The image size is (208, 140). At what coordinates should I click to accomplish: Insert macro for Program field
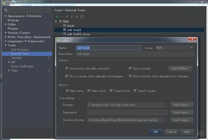pyautogui.click(x=182, y=105)
